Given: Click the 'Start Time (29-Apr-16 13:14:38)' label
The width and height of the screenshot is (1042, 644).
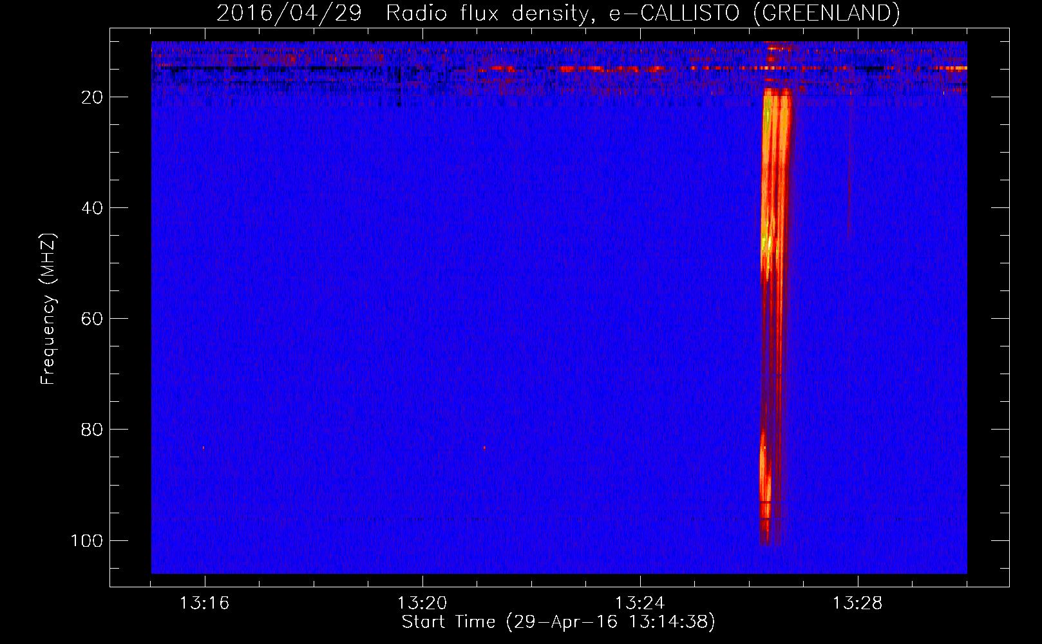Looking at the screenshot, I should pos(558,622).
